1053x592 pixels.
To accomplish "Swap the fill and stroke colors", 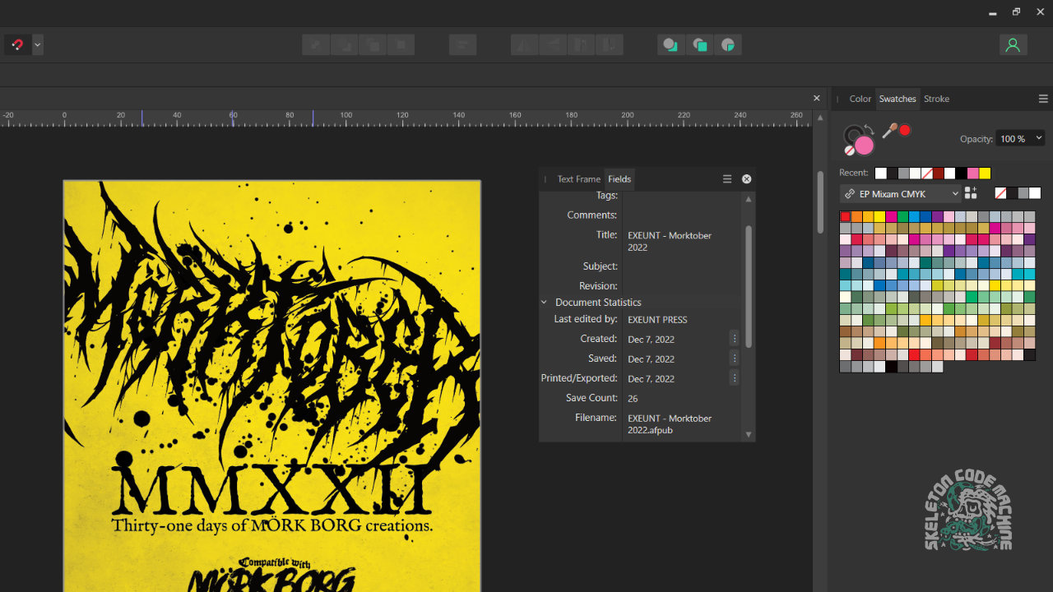I will 870,129.
